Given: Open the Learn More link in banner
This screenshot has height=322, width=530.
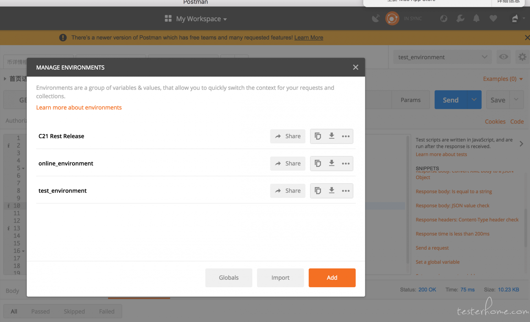Looking at the screenshot, I should (309, 38).
